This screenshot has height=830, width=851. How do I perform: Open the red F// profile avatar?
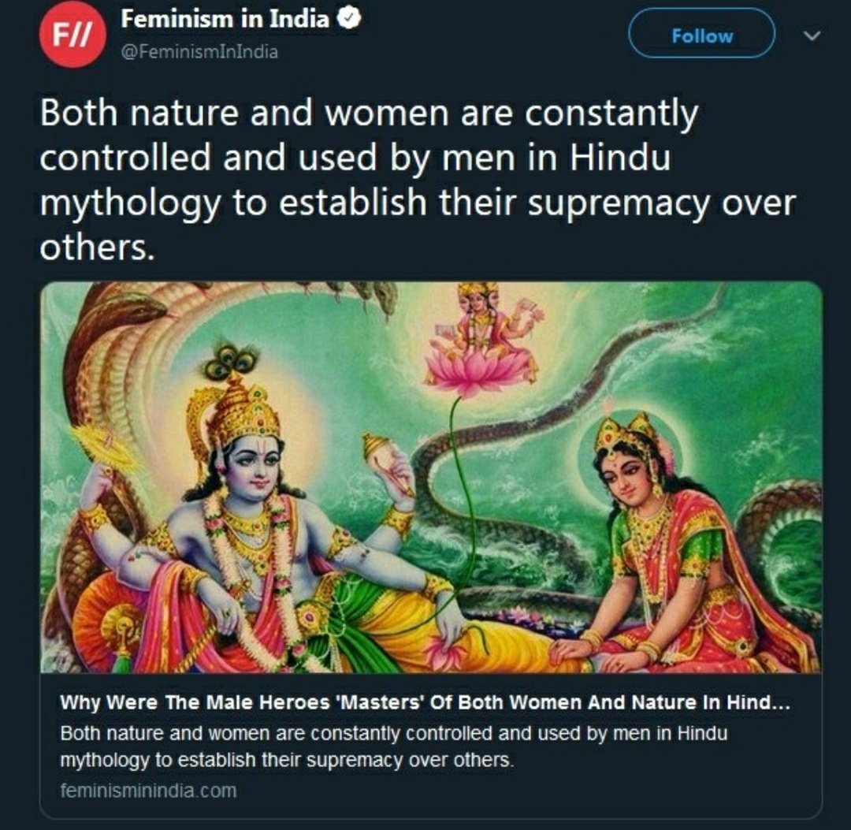(72, 35)
